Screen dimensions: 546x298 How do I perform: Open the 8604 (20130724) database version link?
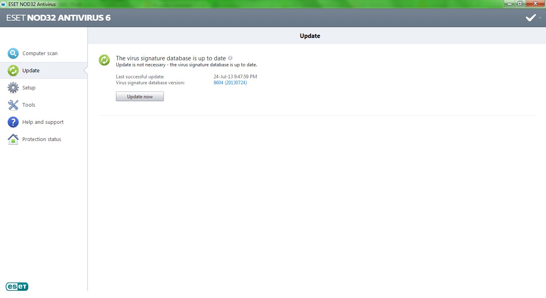click(x=230, y=83)
